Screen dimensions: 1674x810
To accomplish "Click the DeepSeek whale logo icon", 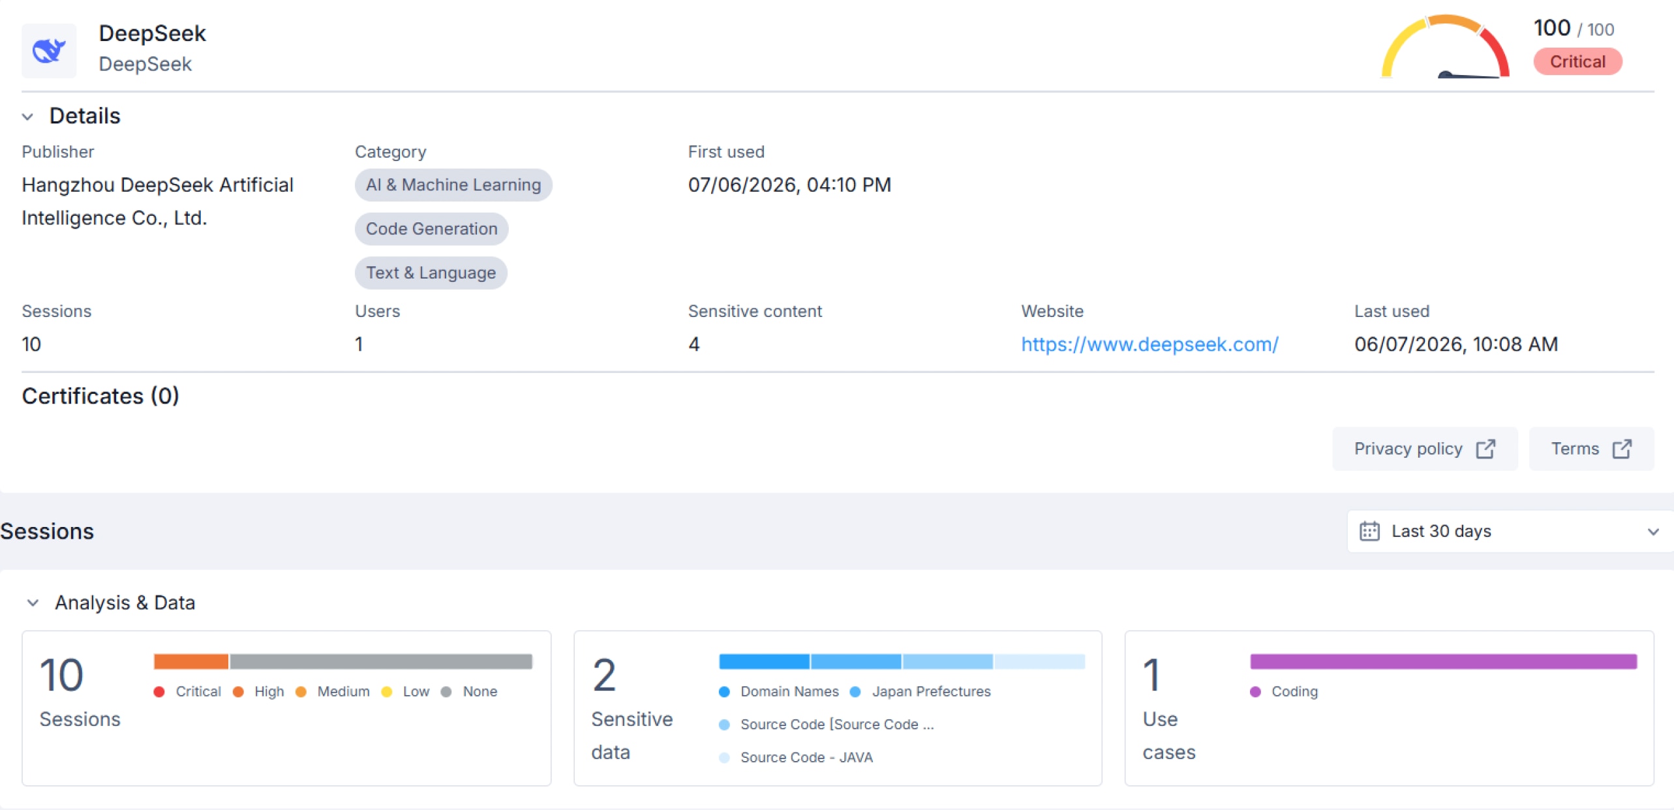I will click(49, 50).
